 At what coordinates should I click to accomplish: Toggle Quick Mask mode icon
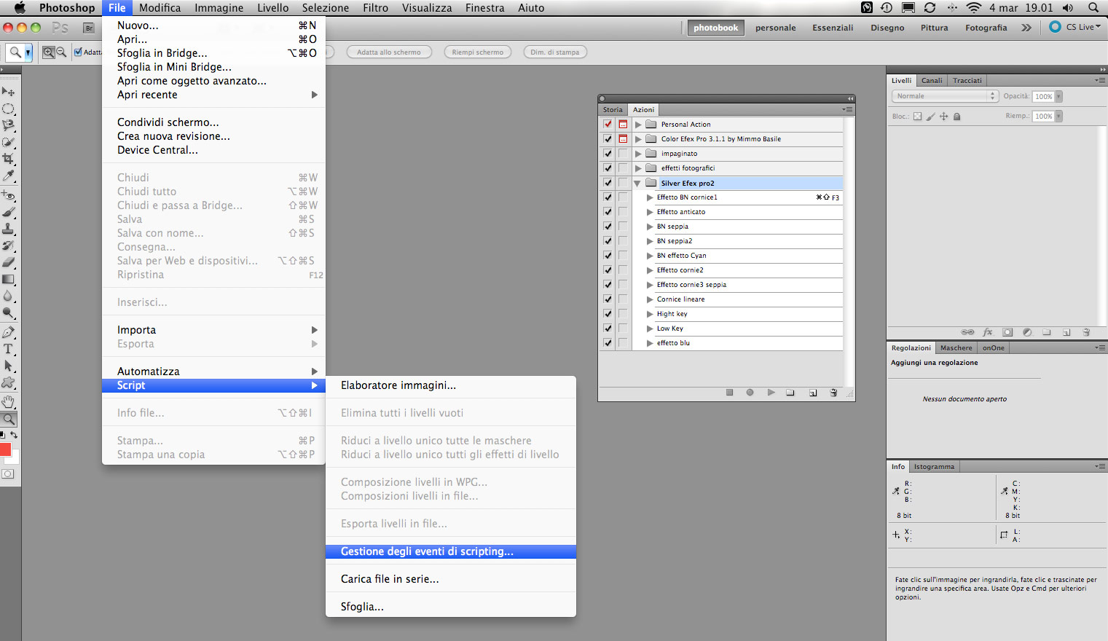(8, 473)
